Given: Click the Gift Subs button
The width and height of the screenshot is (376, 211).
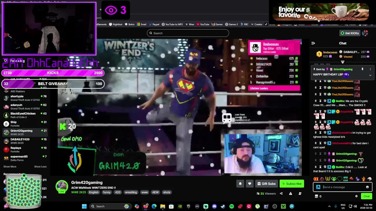Looking at the screenshot, I should (x=266, y=184).
